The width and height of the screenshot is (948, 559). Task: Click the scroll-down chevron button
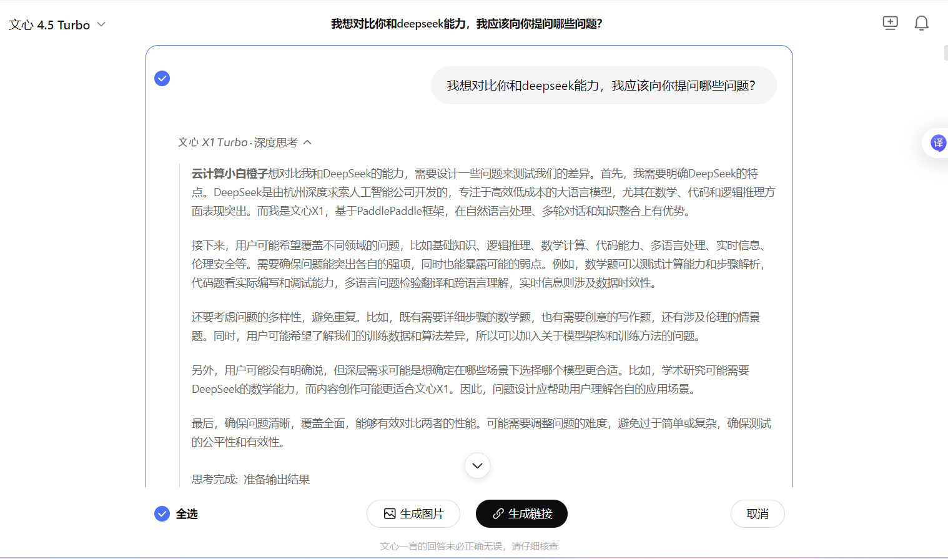(x=477, y=465)
